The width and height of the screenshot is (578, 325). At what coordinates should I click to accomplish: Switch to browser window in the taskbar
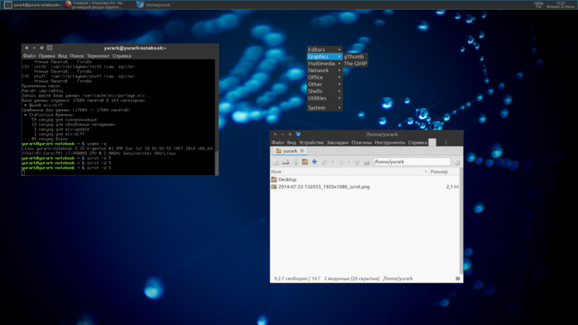tap(98, 4)
